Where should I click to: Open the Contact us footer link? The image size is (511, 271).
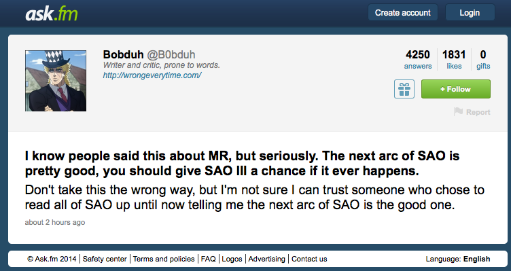309,259
